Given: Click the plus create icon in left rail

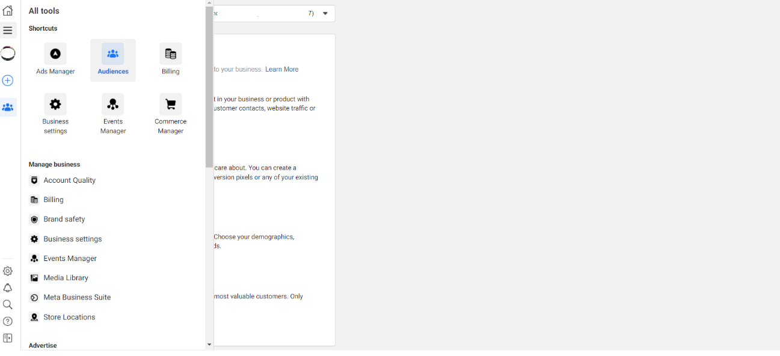Looking at the screenshot, I should (8, 81).
